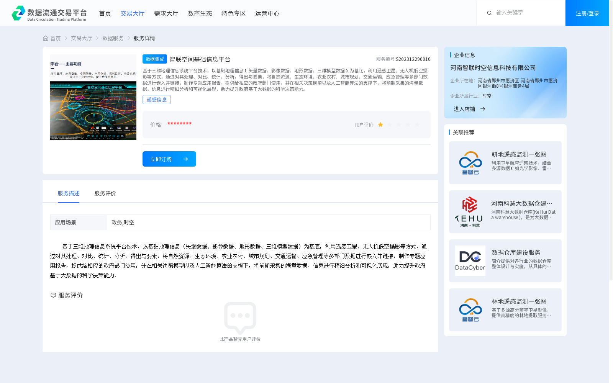Click the 遥感信息 tag
This screenshot has width=613, height=383.
157,100
